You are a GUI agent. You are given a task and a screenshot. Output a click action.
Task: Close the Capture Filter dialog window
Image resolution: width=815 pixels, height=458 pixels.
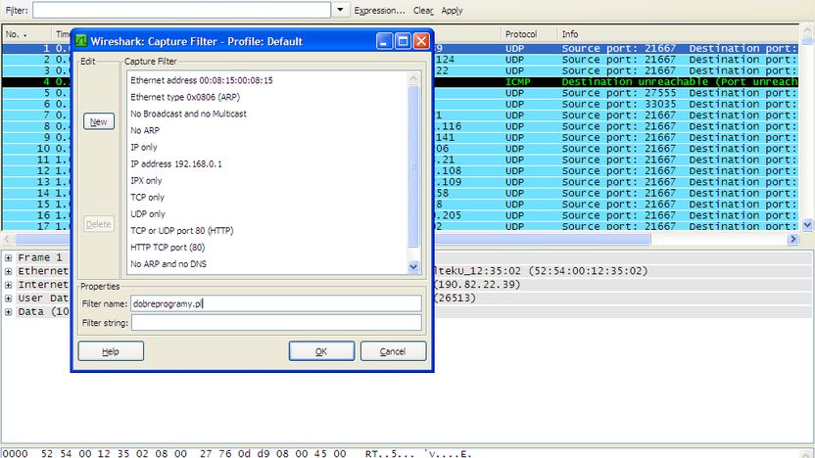click(x=421, y=41)
